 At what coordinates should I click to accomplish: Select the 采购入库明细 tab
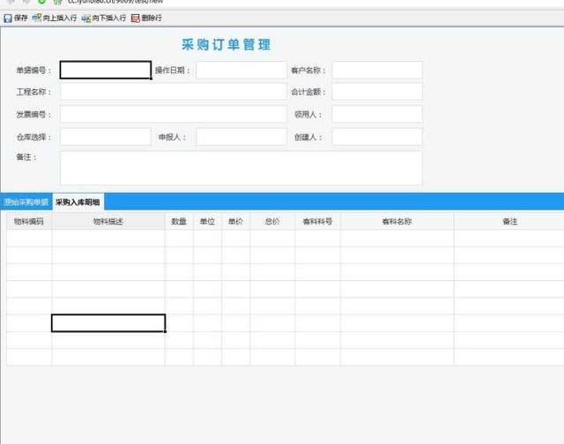click(78, 202)
